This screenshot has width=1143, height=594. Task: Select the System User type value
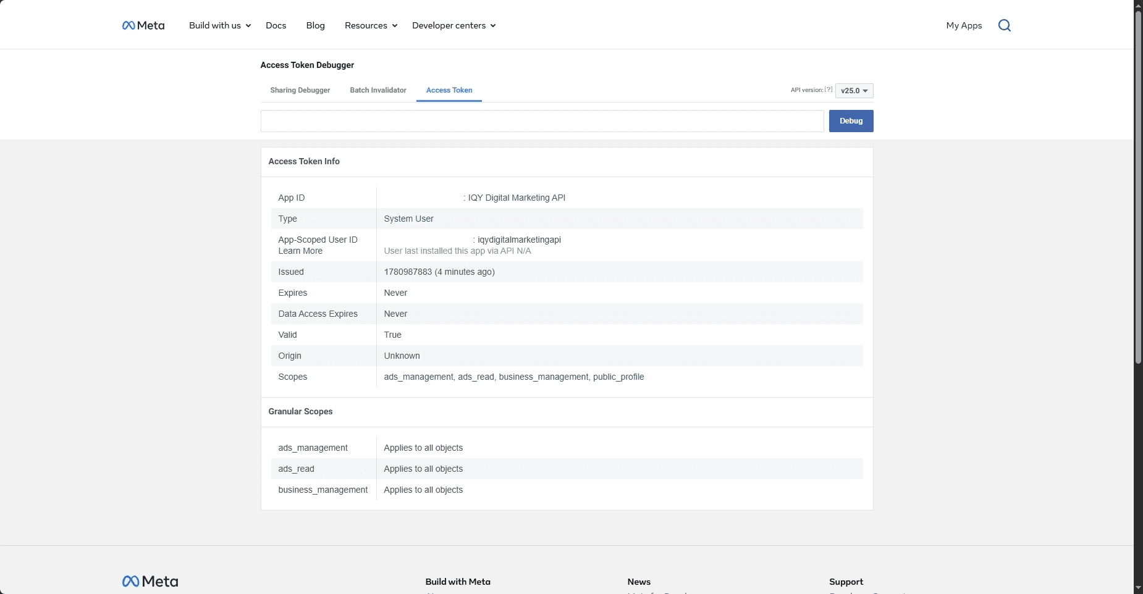[408, 219]
